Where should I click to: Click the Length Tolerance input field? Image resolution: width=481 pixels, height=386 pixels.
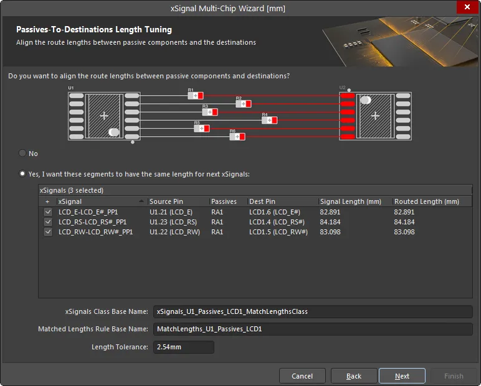(183, 347)
